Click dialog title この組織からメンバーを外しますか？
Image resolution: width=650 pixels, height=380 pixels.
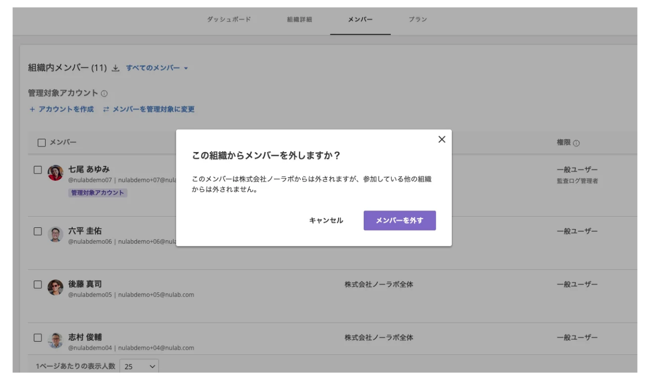coord(266,155)
